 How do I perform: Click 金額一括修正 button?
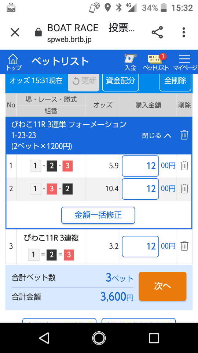coord(98,215)
